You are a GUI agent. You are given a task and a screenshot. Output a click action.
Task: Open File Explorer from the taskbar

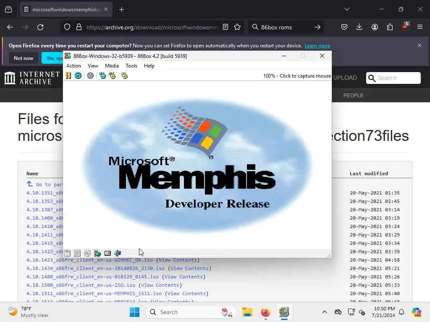(x=247, y=312)
